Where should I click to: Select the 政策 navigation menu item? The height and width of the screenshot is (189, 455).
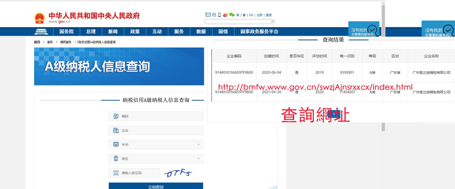135,31
